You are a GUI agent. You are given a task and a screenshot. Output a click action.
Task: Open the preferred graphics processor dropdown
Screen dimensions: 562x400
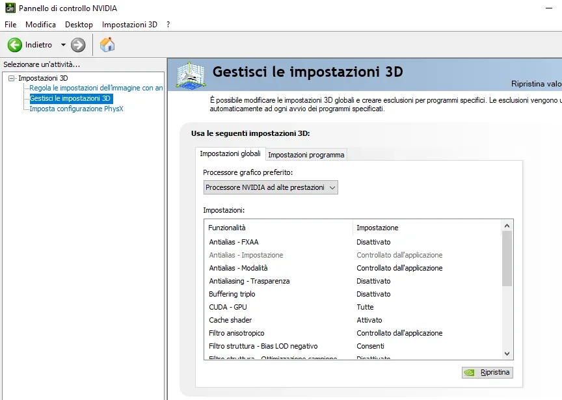[x=271, y=187]
